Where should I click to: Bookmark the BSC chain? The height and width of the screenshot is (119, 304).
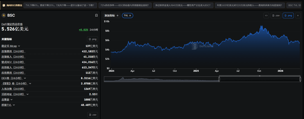click(x=96, y=15)
